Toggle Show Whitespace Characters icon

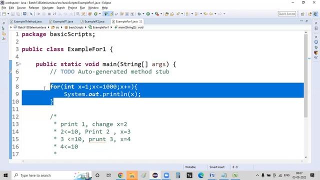click(132, 14)
